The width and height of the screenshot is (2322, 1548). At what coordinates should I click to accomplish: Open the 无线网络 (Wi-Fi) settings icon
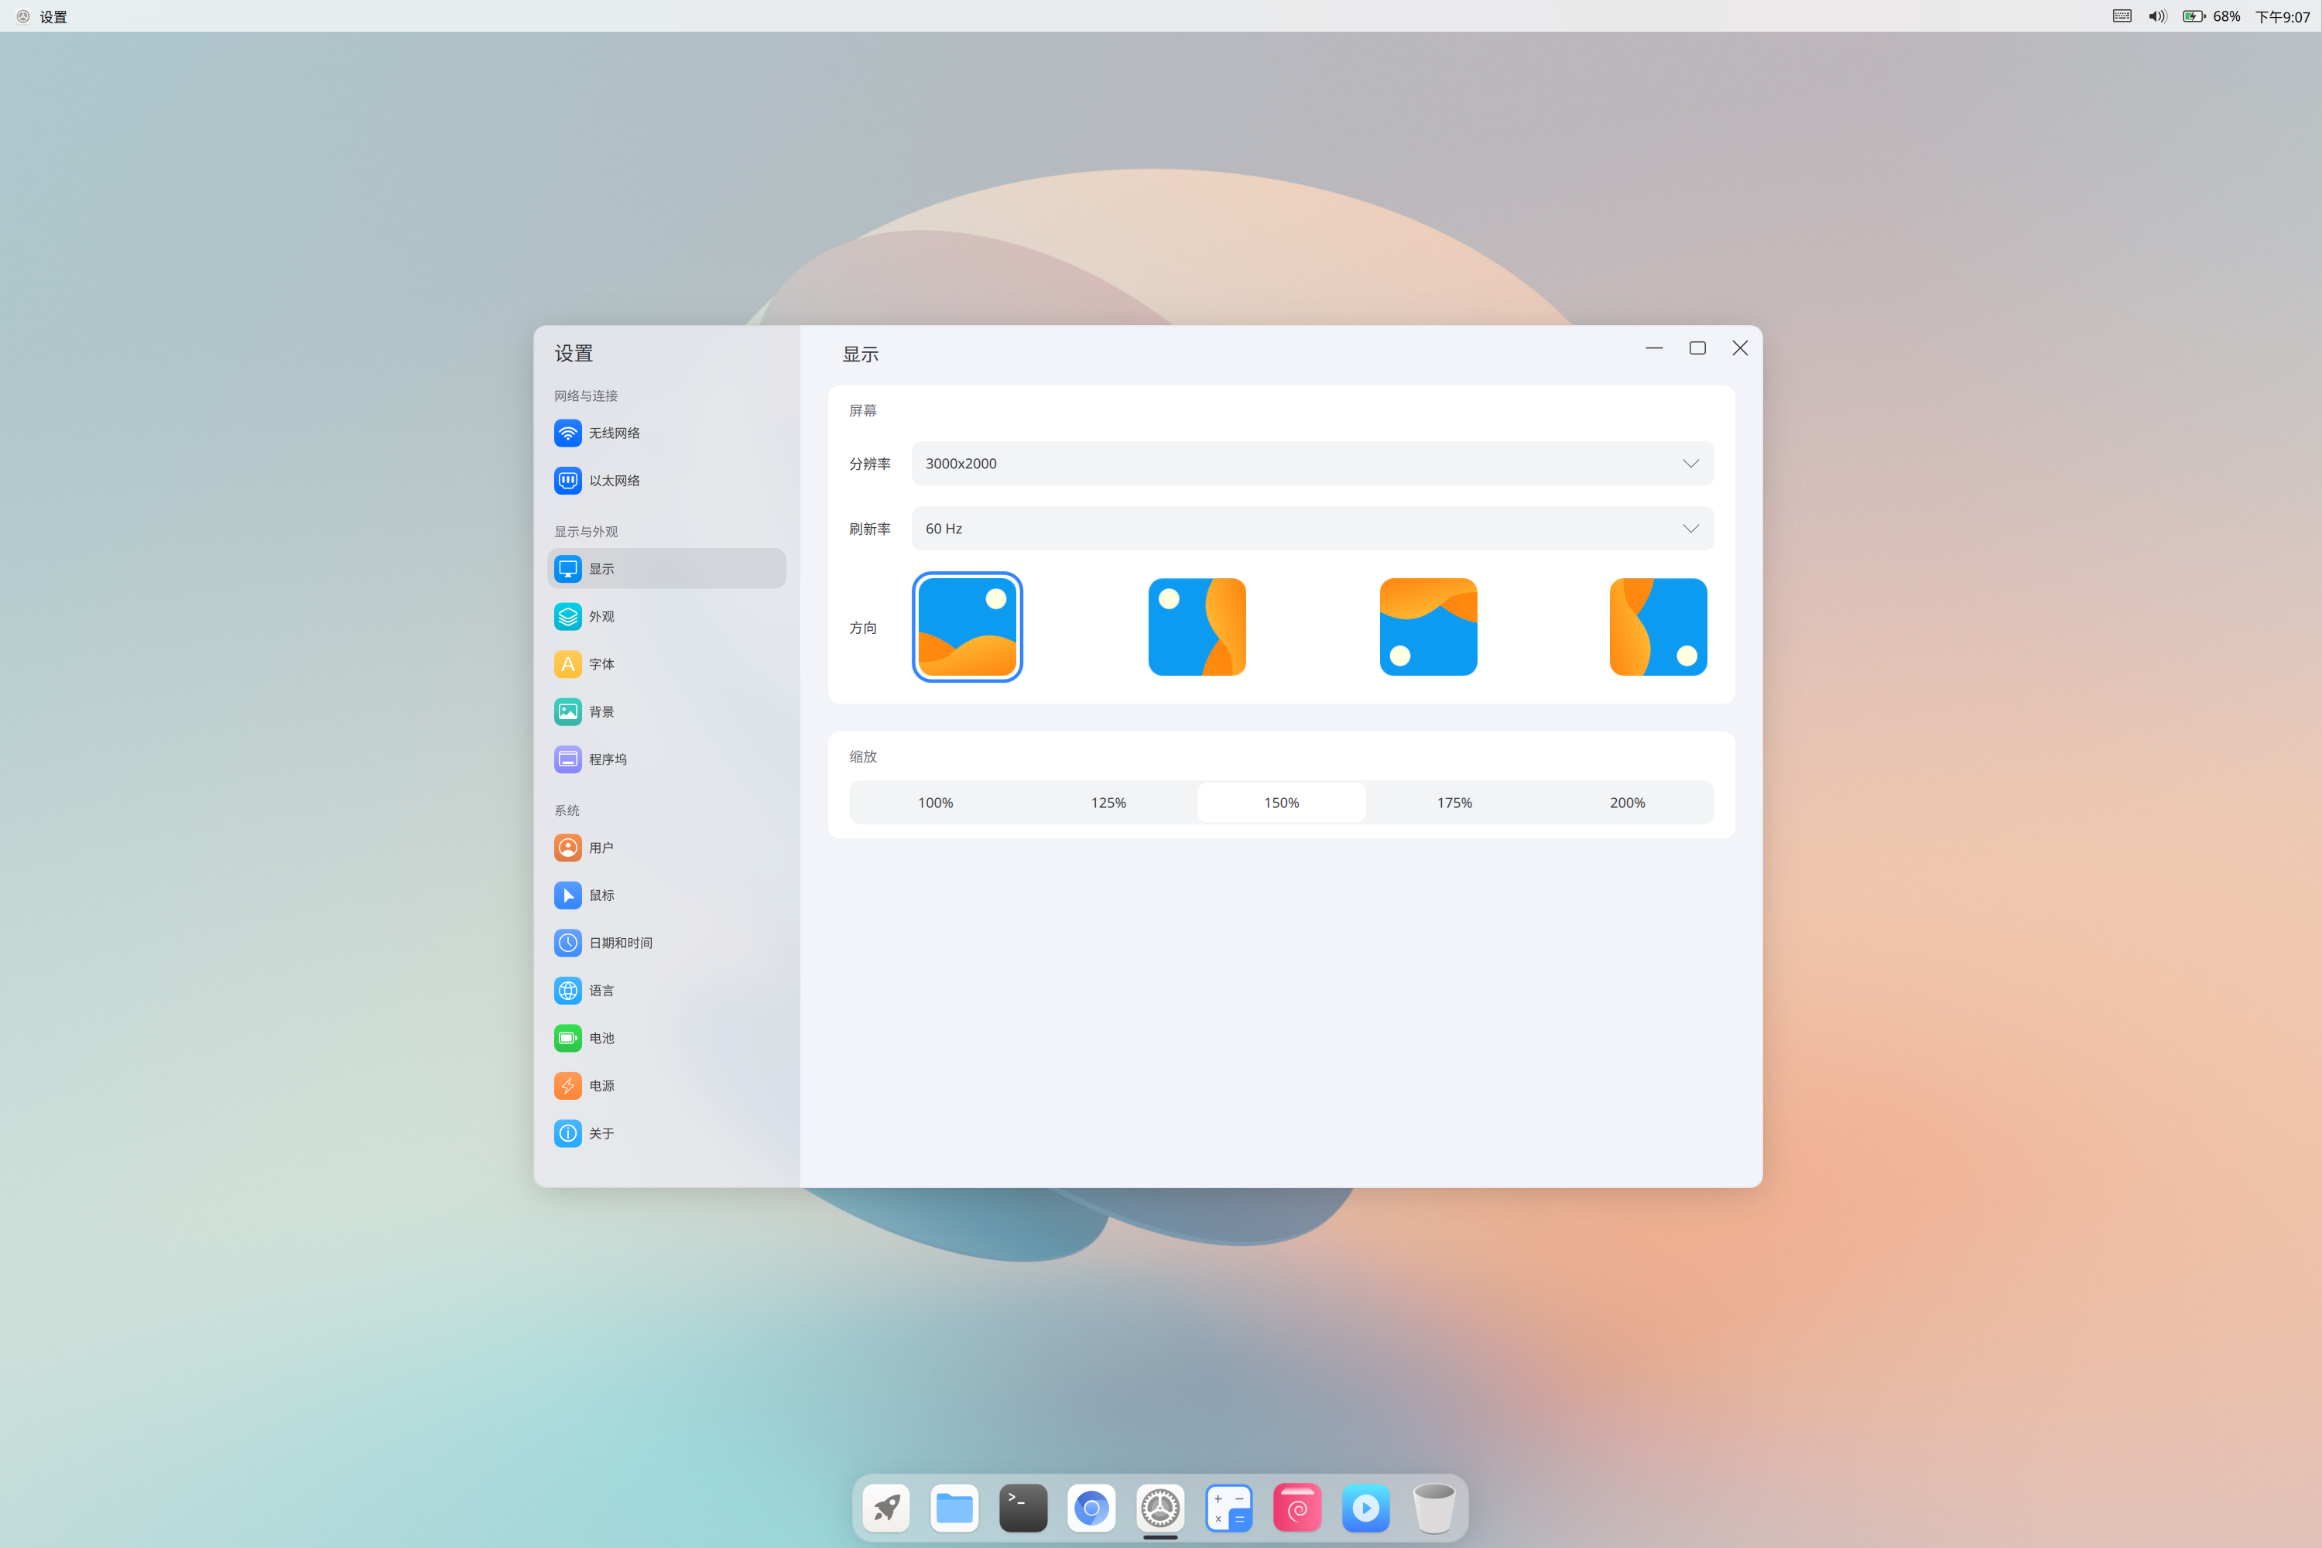(x=567, y=433)
